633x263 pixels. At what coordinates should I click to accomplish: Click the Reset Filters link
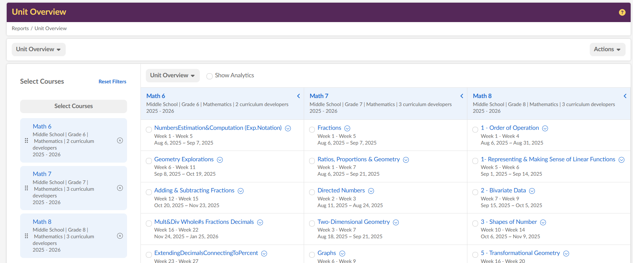pos(112,82)
